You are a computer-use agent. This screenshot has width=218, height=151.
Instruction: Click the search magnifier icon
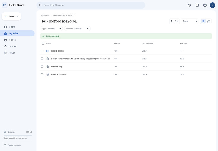click(41, 5)
